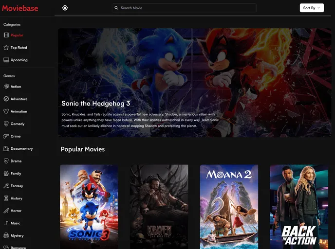
Task: Focus the Search Movie field
Action: point(184,8)
